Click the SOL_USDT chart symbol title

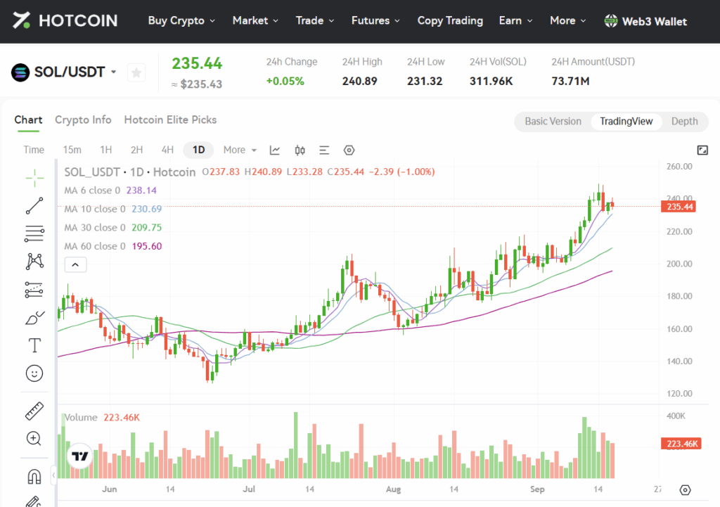(x=130, y=172)
